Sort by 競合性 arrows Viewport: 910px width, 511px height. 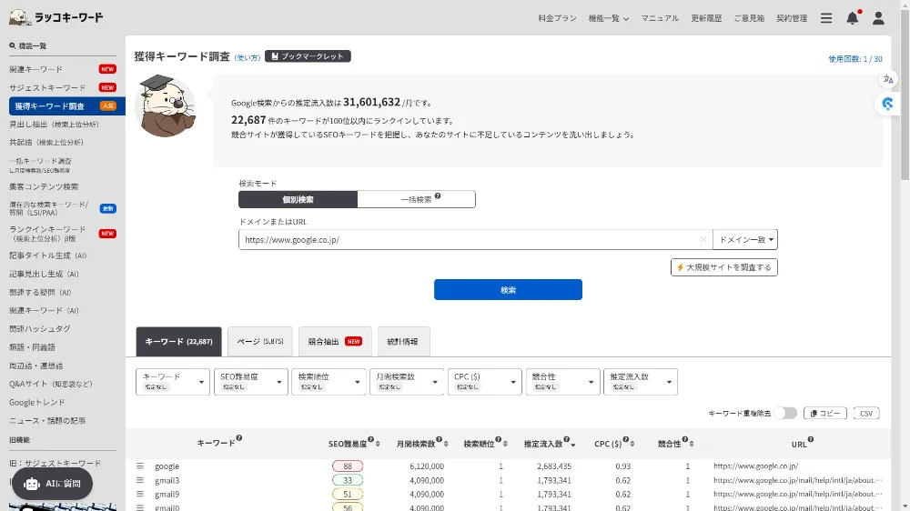692,445
